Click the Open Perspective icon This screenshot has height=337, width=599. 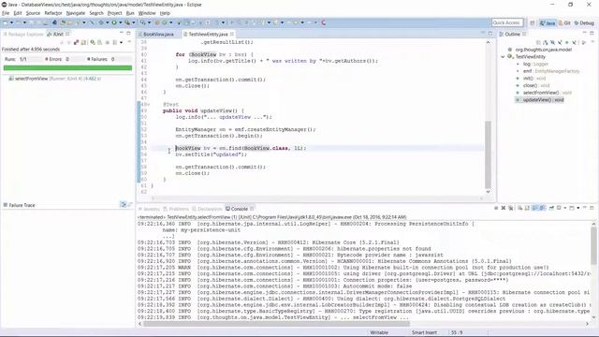[533, 22]
